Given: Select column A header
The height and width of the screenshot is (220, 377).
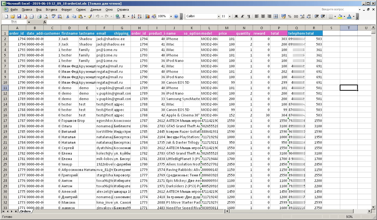Looking at the screenshot, I should 17,28.
